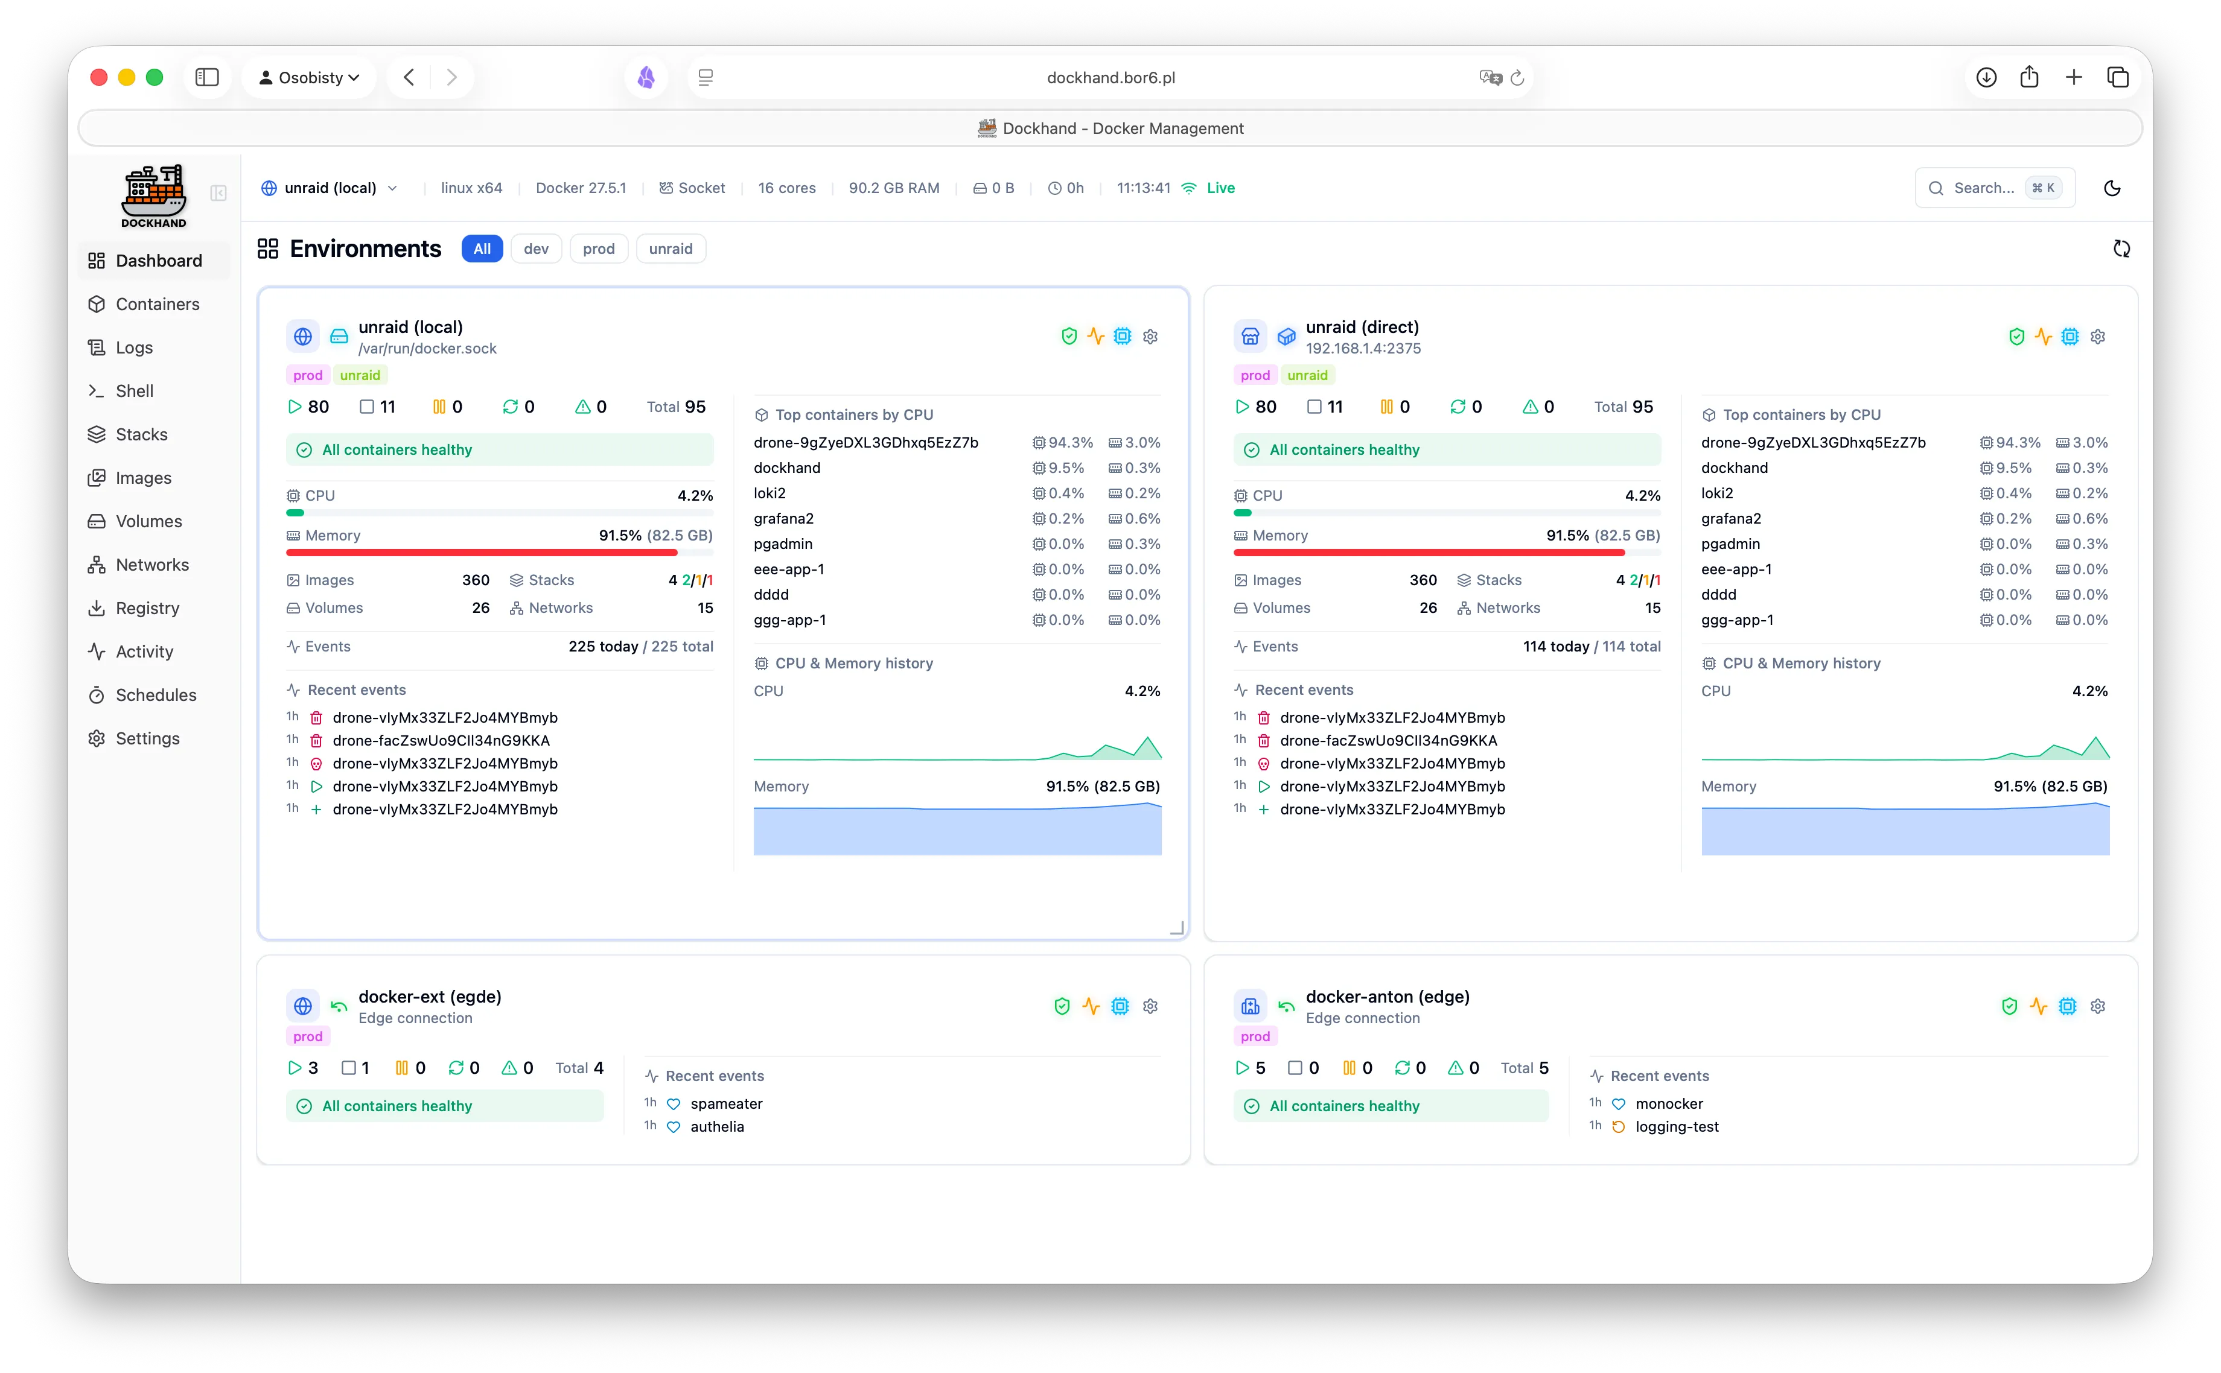Select the dev filter tab
This screenshot has height=1373, width=2221.
click(x=536, y=248)
